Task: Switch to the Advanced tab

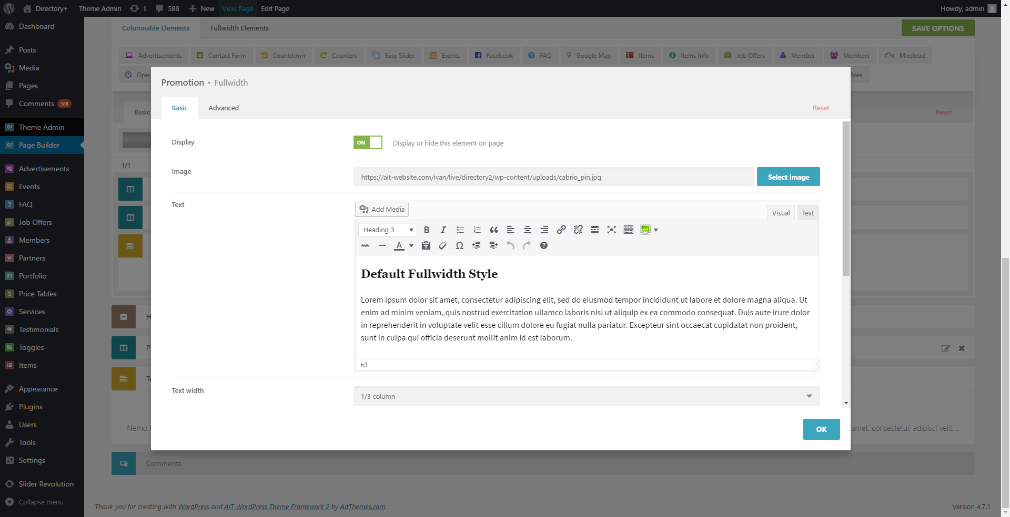Action: (224, 108)
